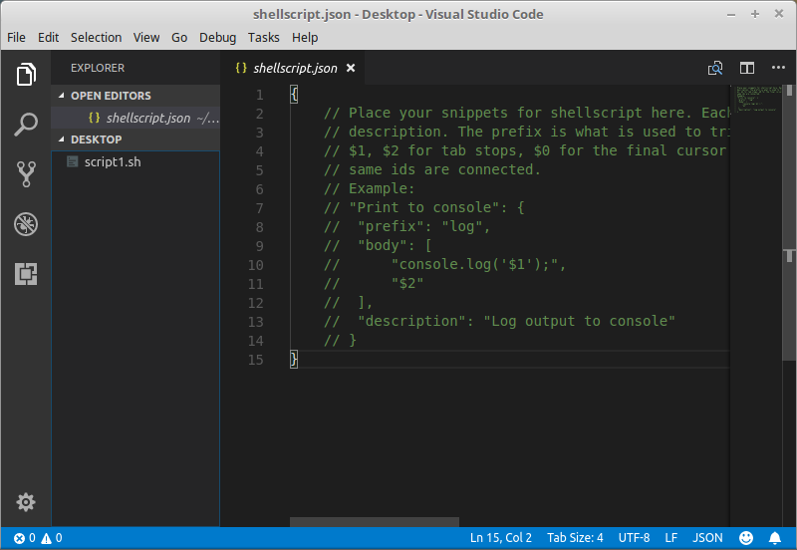Change Tab Size: 4 indentation setting
Image resolution: width=797 pixels, height=550 pixels.
coord(575,538)
